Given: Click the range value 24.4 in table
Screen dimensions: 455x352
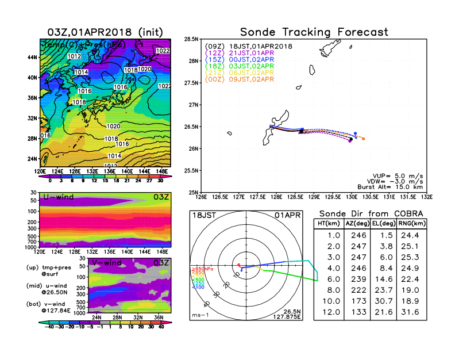Looking at the screenshot, I should coord(410,235).
